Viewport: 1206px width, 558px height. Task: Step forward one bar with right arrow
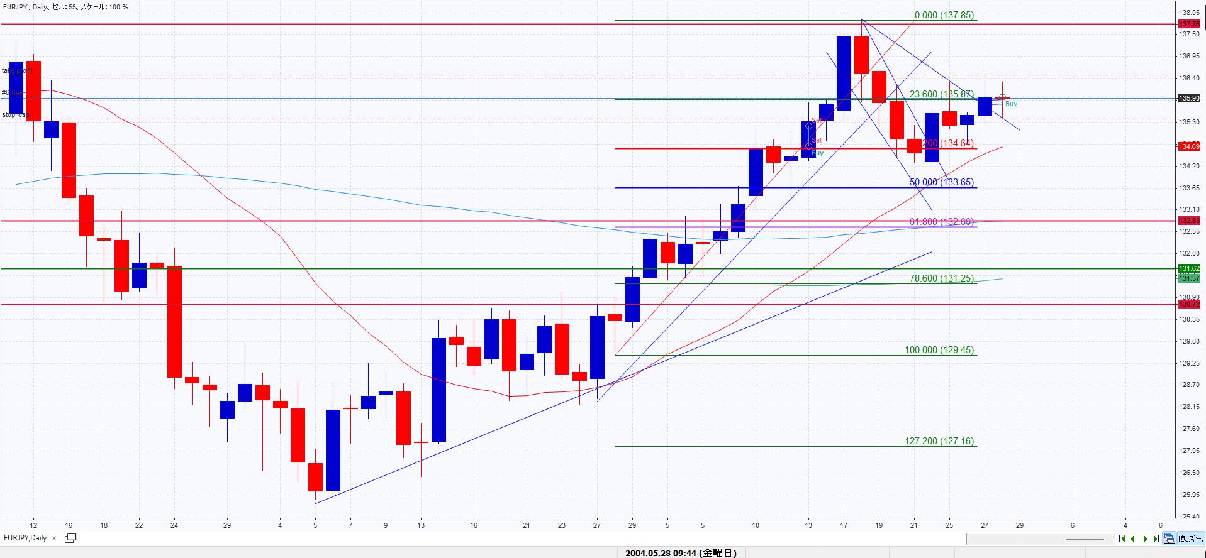[x=1145, y=539]
